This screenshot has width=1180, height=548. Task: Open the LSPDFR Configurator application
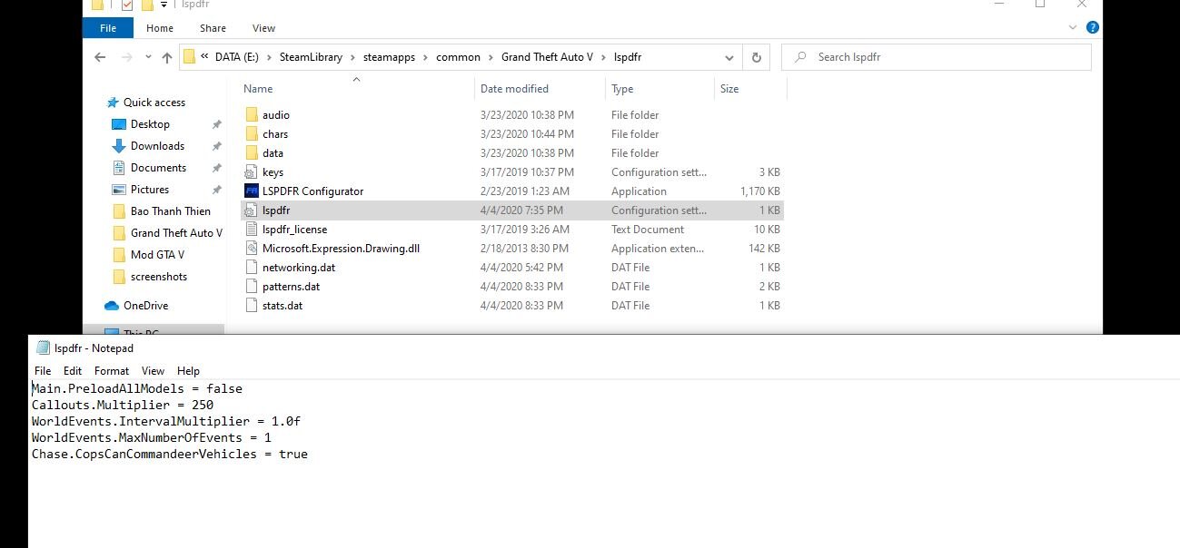(x=312, y=191)
